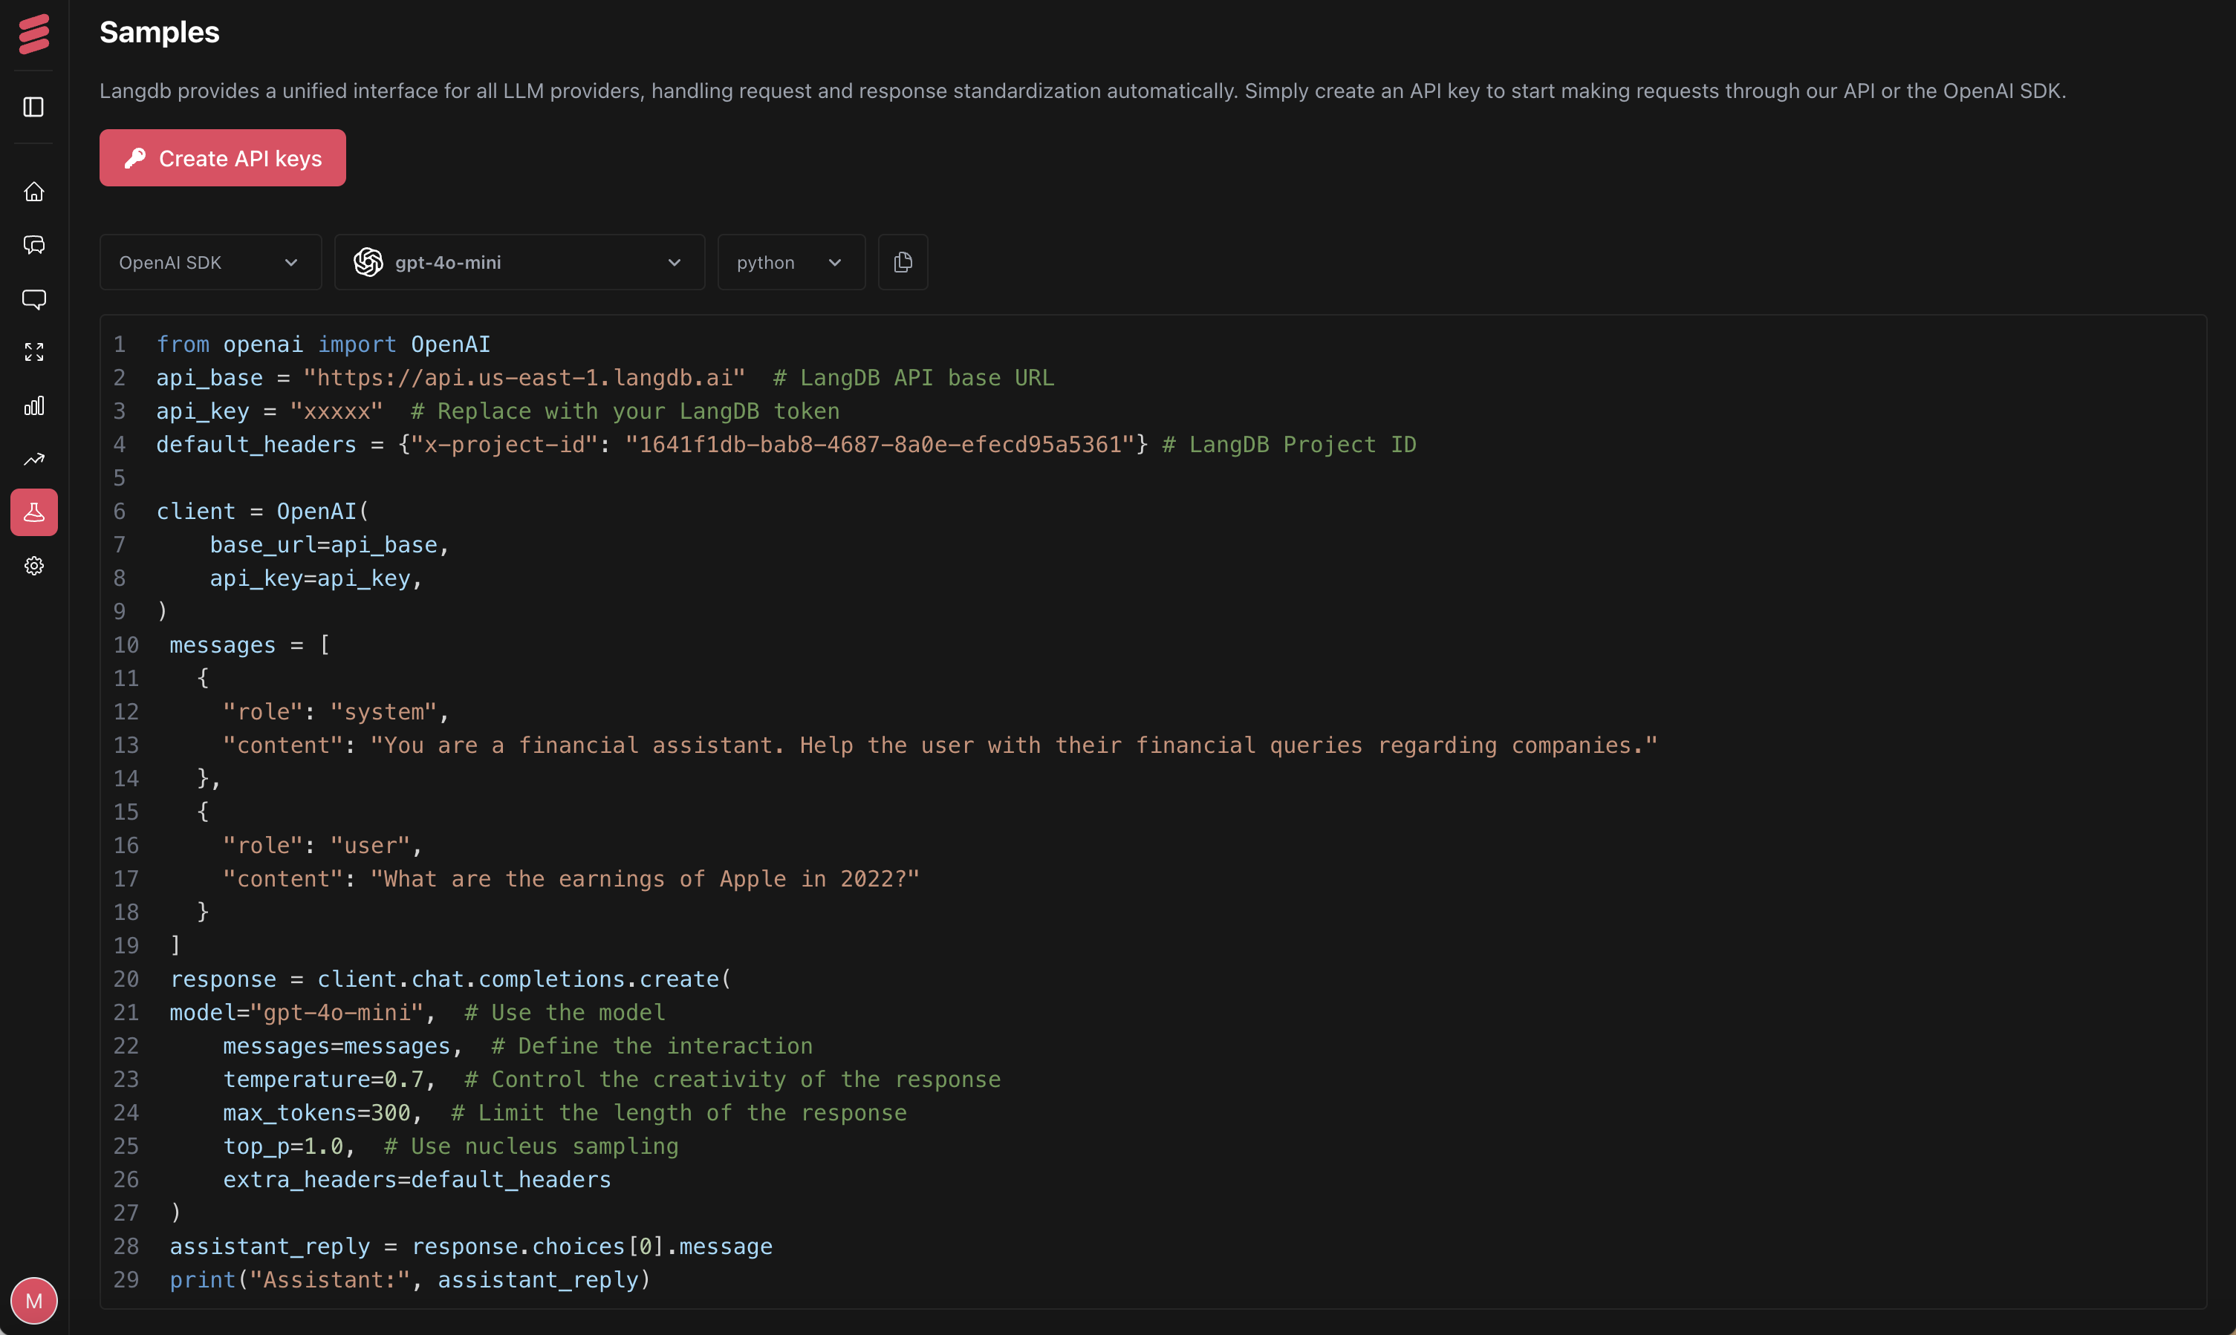This screenshot has height=1335, width=2236.
Task: Click the api_base URL string on line 2
Action: (524, 378)
